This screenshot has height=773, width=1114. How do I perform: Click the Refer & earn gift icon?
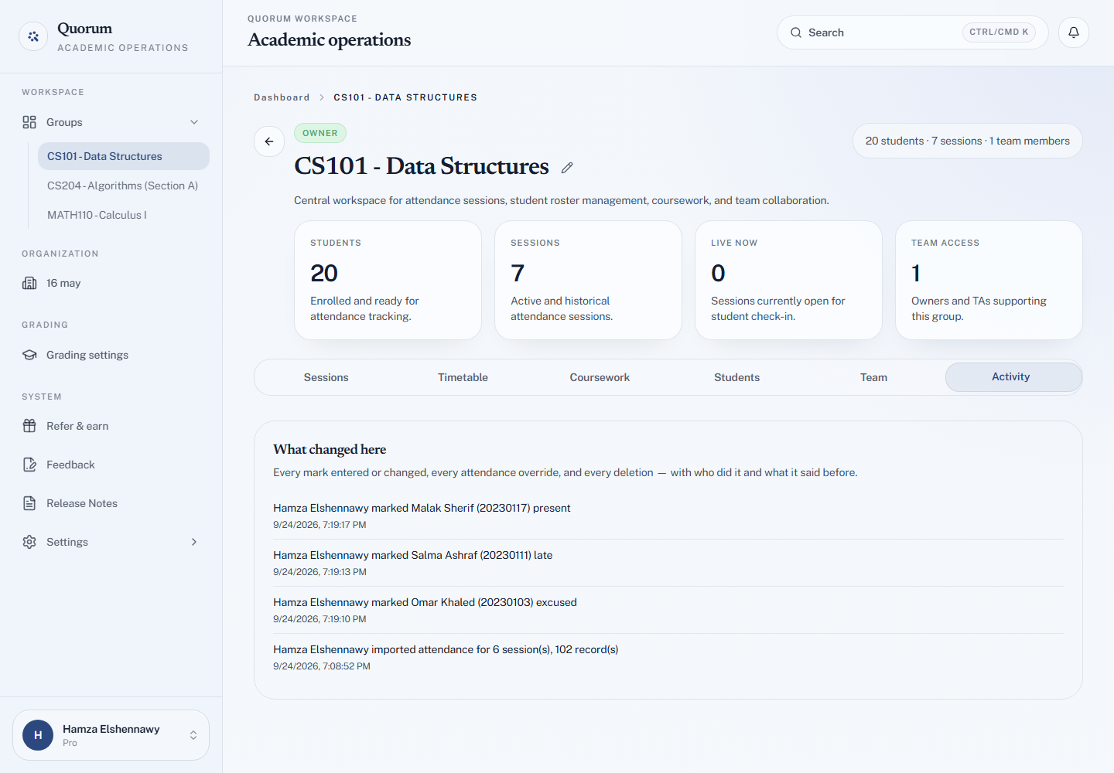tap(29, 426)
